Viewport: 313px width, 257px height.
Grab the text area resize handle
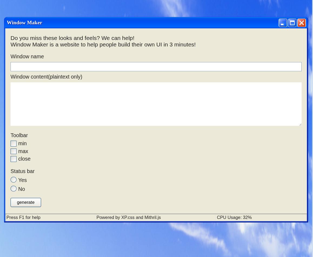(x=300, y=124)
